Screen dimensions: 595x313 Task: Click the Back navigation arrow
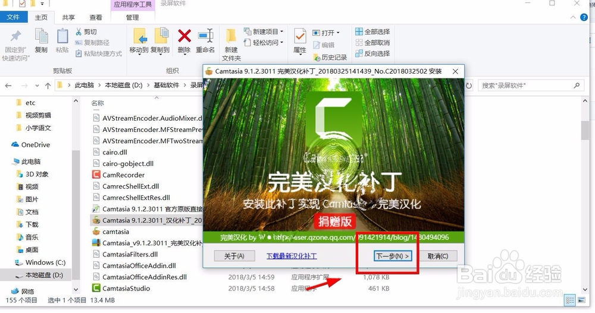[x=8, y=86]
